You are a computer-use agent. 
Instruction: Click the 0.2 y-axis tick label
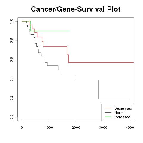click(11, 98)
